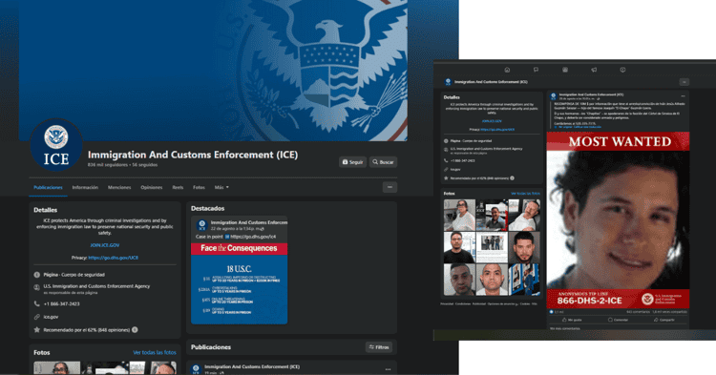Click the marketplace store icon in navigation
Screen dimensions: 716x375
(565, 70)
